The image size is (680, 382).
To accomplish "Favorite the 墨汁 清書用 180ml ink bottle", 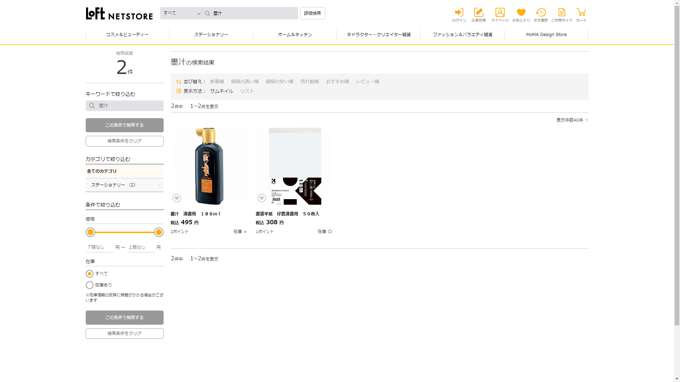I will tap(177, 198).
